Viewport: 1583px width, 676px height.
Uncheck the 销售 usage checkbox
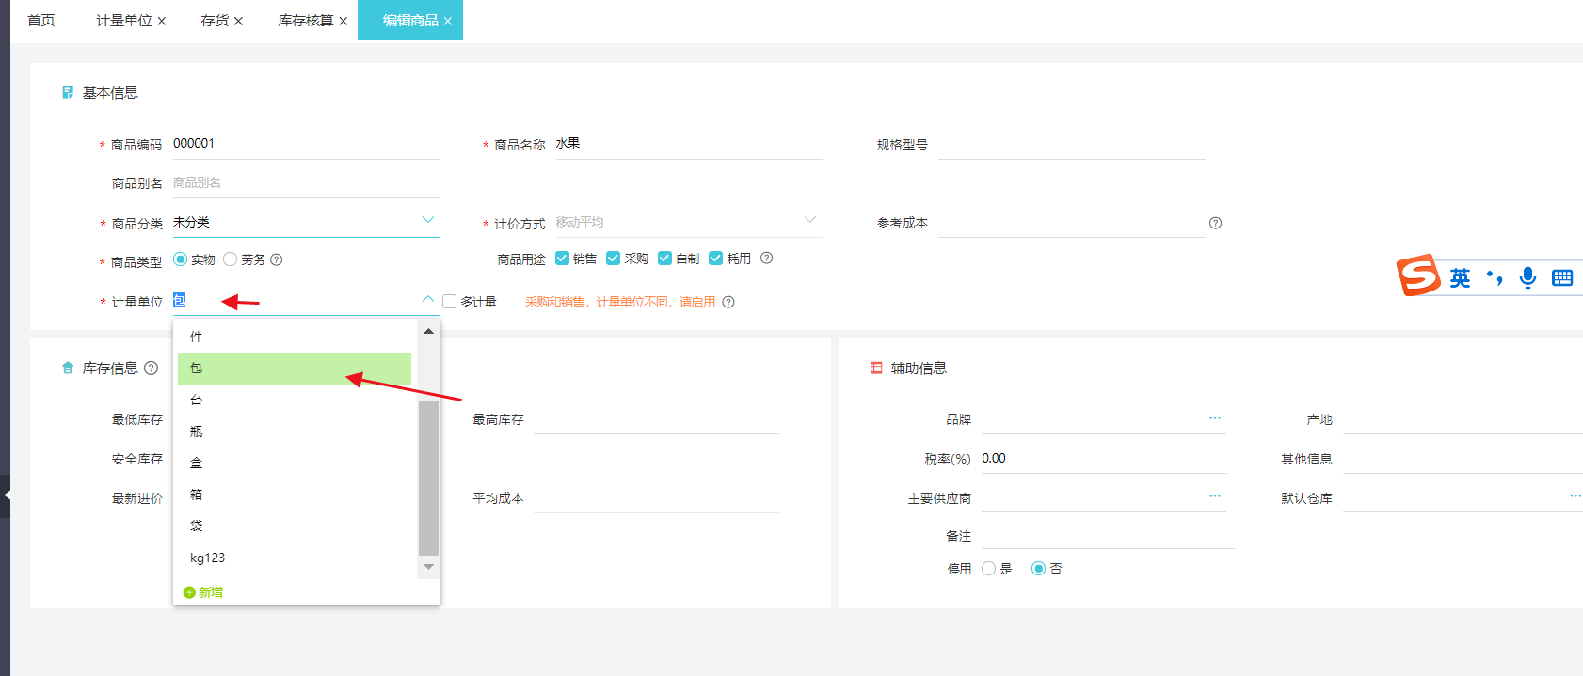click(562, 259)
